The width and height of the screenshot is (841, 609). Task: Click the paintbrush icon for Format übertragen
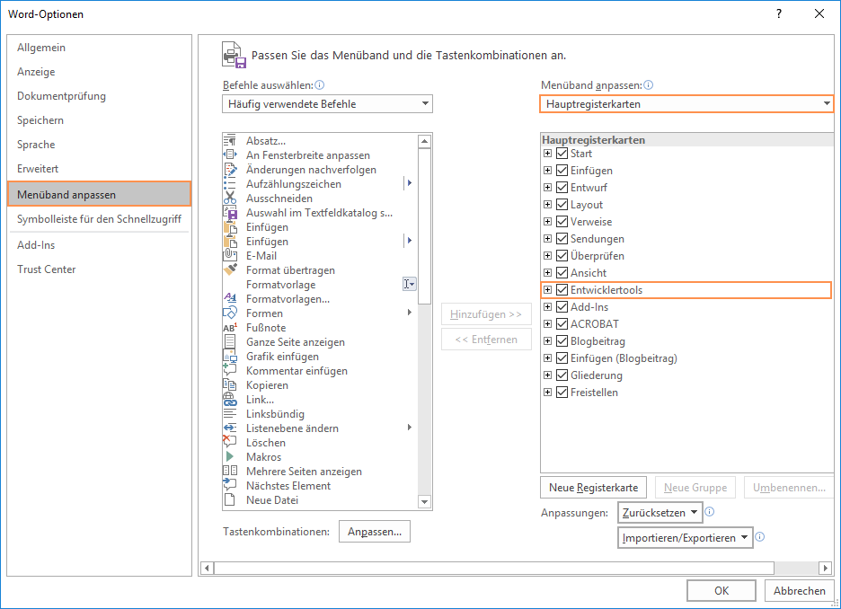(x=229, y=270)
